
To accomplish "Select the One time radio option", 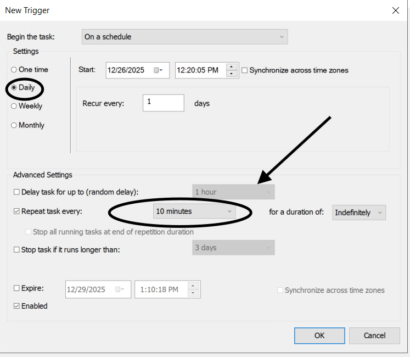I will tap(14, 70).
